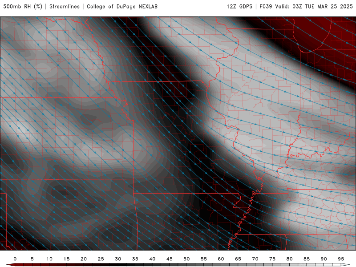Click the 15 label on the RH legend
356x267 pixels.
pyautogui.click(x=66, y=259)
